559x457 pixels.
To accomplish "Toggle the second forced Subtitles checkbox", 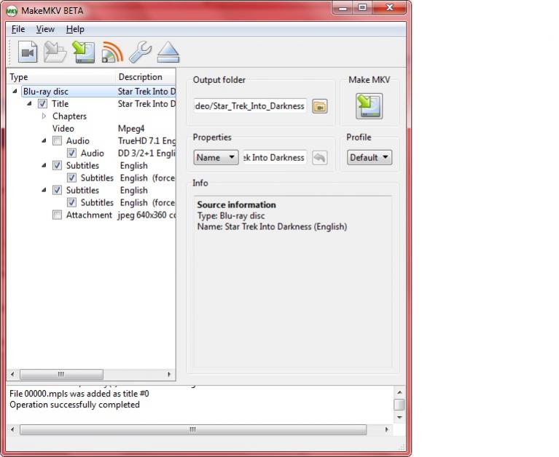I will coord(71,202).
